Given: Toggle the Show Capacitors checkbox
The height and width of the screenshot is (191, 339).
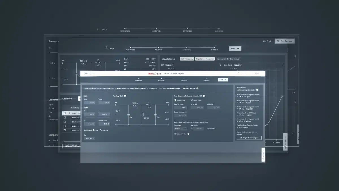Looking at the screenshot, I should pos(184,88).
